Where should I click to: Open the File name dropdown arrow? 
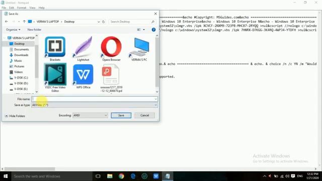(155, 99)
